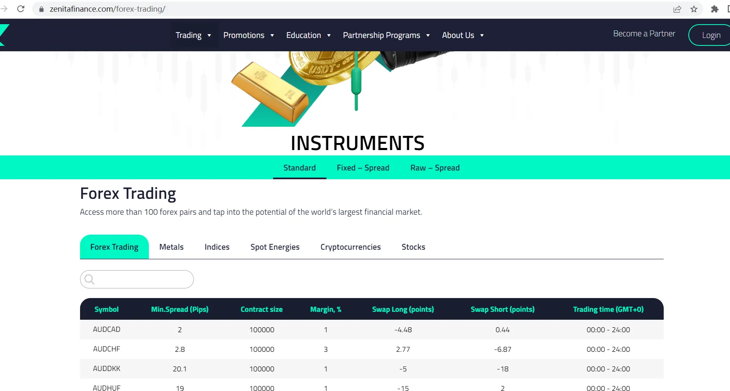Expand the About Us dropdown

463,35
